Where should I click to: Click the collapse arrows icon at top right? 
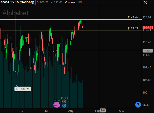coord(145,2)
